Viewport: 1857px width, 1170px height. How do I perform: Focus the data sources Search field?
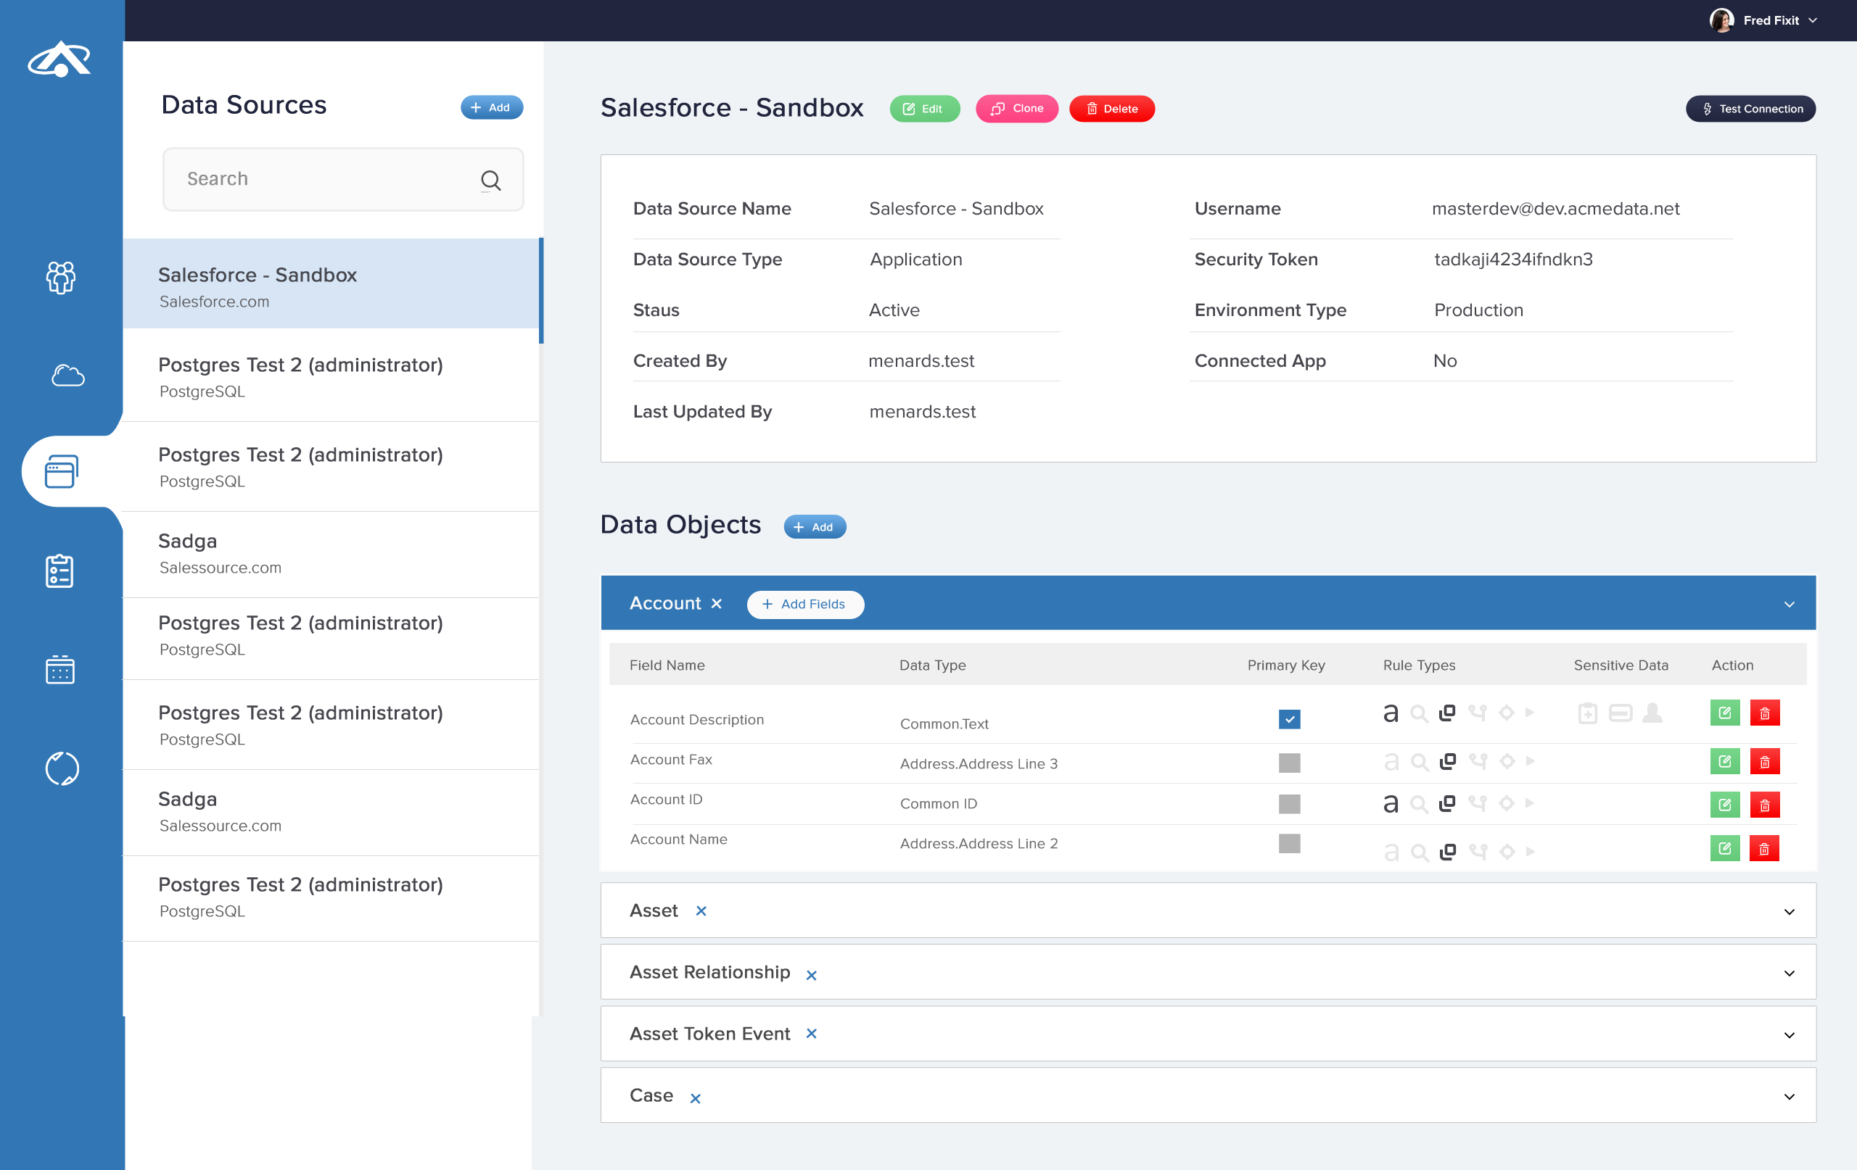click(343, 180)
